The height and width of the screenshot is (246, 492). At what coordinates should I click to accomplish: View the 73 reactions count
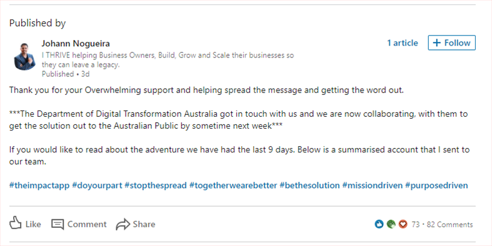pos(416,225)
